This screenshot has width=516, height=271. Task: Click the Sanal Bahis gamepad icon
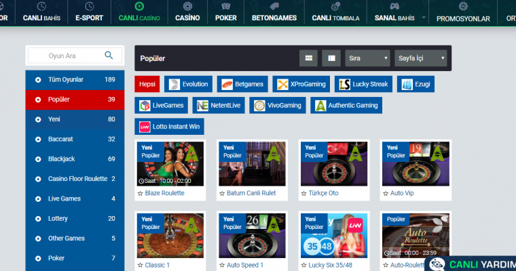pos(394,6)
